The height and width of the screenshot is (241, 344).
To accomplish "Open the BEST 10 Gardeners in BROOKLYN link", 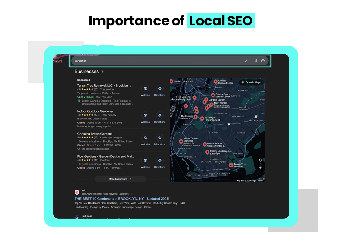I will (x=121, y=199).
